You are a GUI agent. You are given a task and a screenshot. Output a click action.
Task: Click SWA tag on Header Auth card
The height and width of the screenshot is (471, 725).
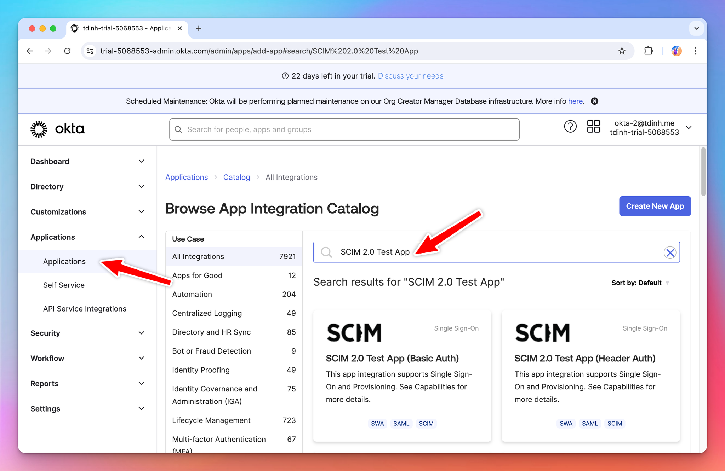pyautogui.click(x=566, y=424)
